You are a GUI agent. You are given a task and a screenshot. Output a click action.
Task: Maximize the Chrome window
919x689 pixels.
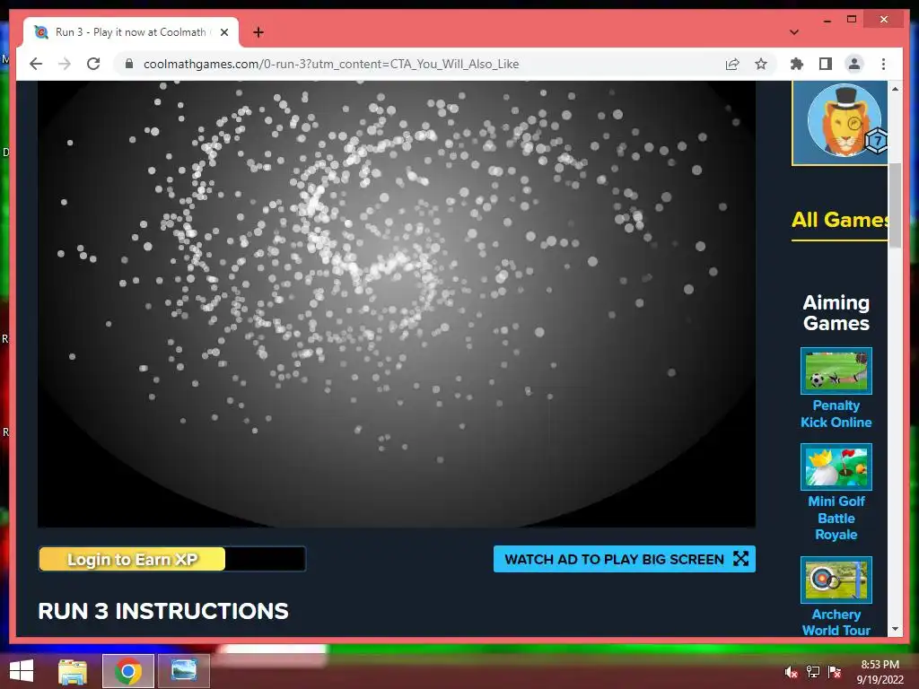852,20
